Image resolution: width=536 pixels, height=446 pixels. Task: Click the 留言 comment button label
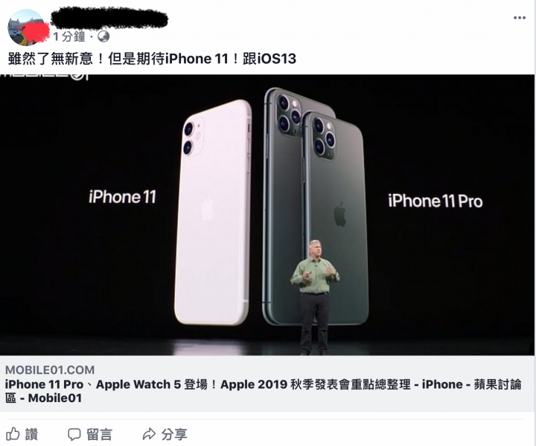(x=99, y=434)
